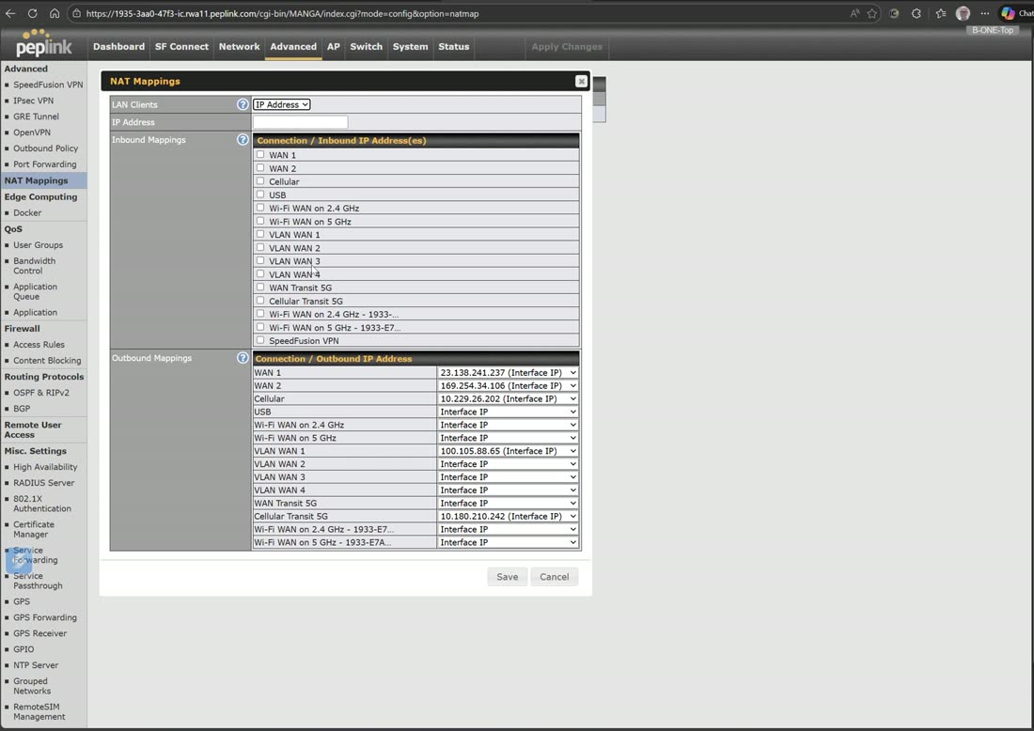Open the WAN 1 outbound IP dropdown
Viewport: 1034px width, 731px height.
[508, 372]
